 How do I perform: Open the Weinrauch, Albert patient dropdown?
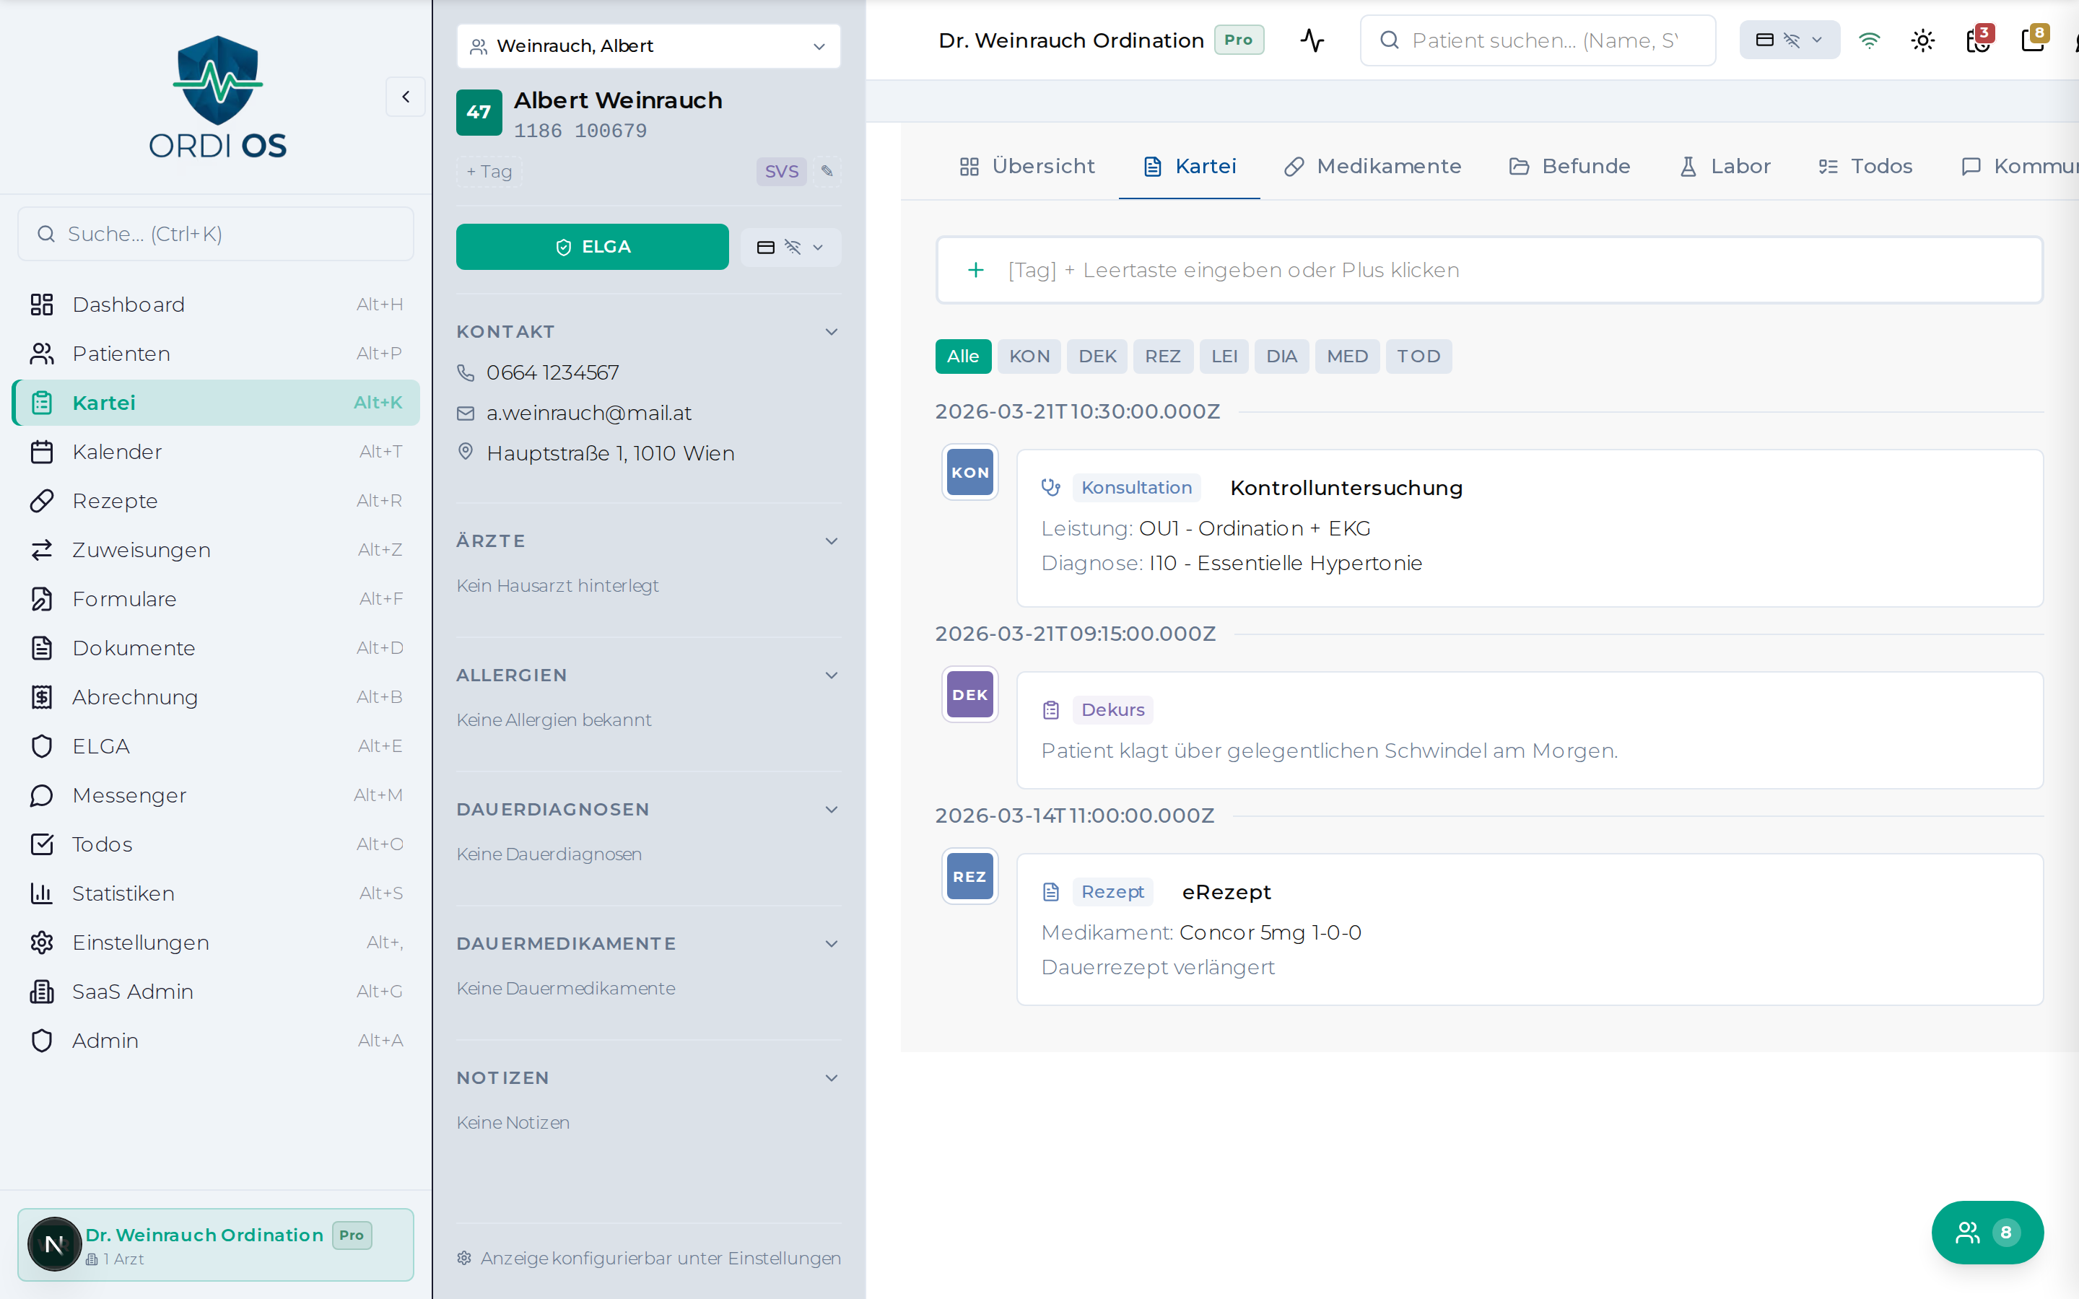[649, 45]
